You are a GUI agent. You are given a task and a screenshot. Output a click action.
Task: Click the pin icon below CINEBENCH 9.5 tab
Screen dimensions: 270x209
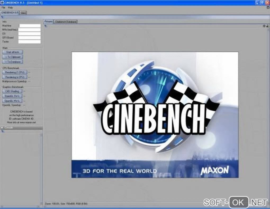point(2,17)
